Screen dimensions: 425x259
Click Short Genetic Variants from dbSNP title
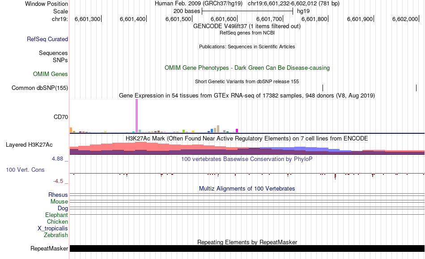247,81
